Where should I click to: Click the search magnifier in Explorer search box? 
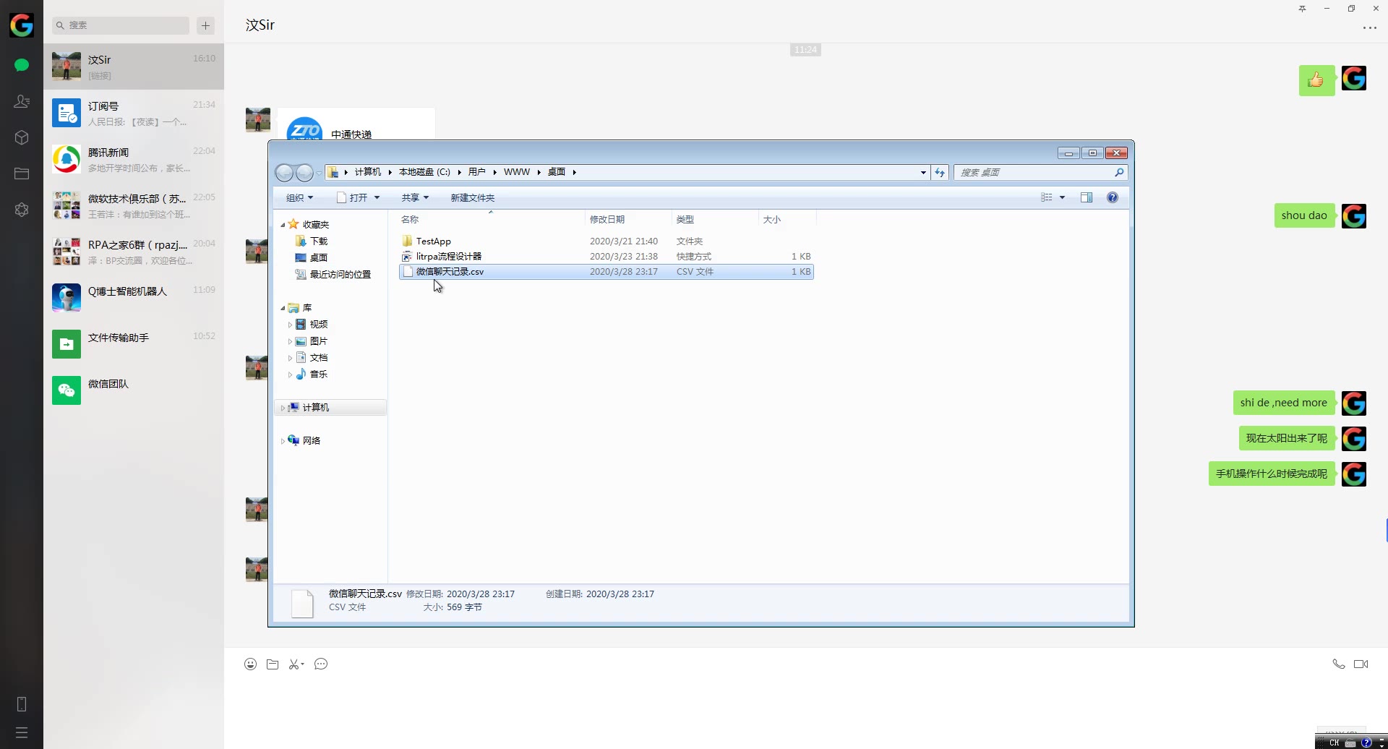click(1119, 172)
